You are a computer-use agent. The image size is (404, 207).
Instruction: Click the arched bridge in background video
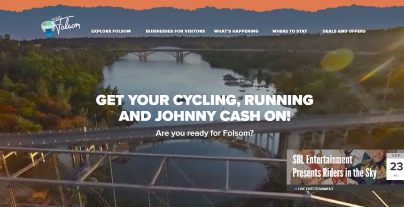pyautogui.click(x=162, y=54)
